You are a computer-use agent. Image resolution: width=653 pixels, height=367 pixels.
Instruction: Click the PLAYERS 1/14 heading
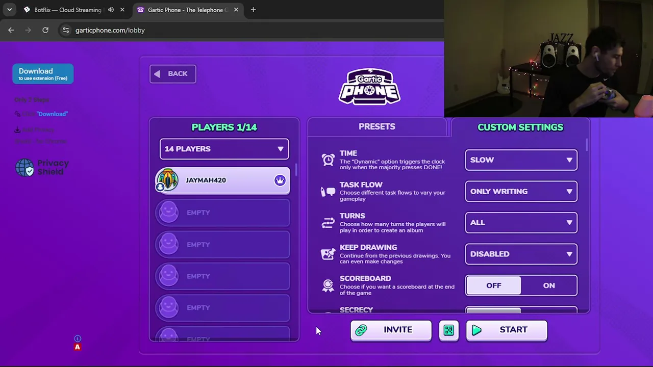click(x=224, y=127)
